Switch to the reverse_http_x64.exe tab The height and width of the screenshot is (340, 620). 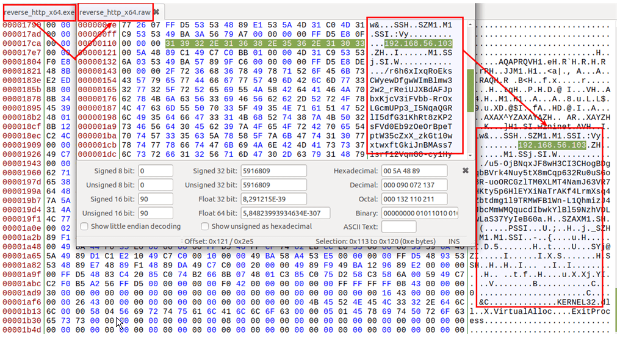tap(39, 12)
